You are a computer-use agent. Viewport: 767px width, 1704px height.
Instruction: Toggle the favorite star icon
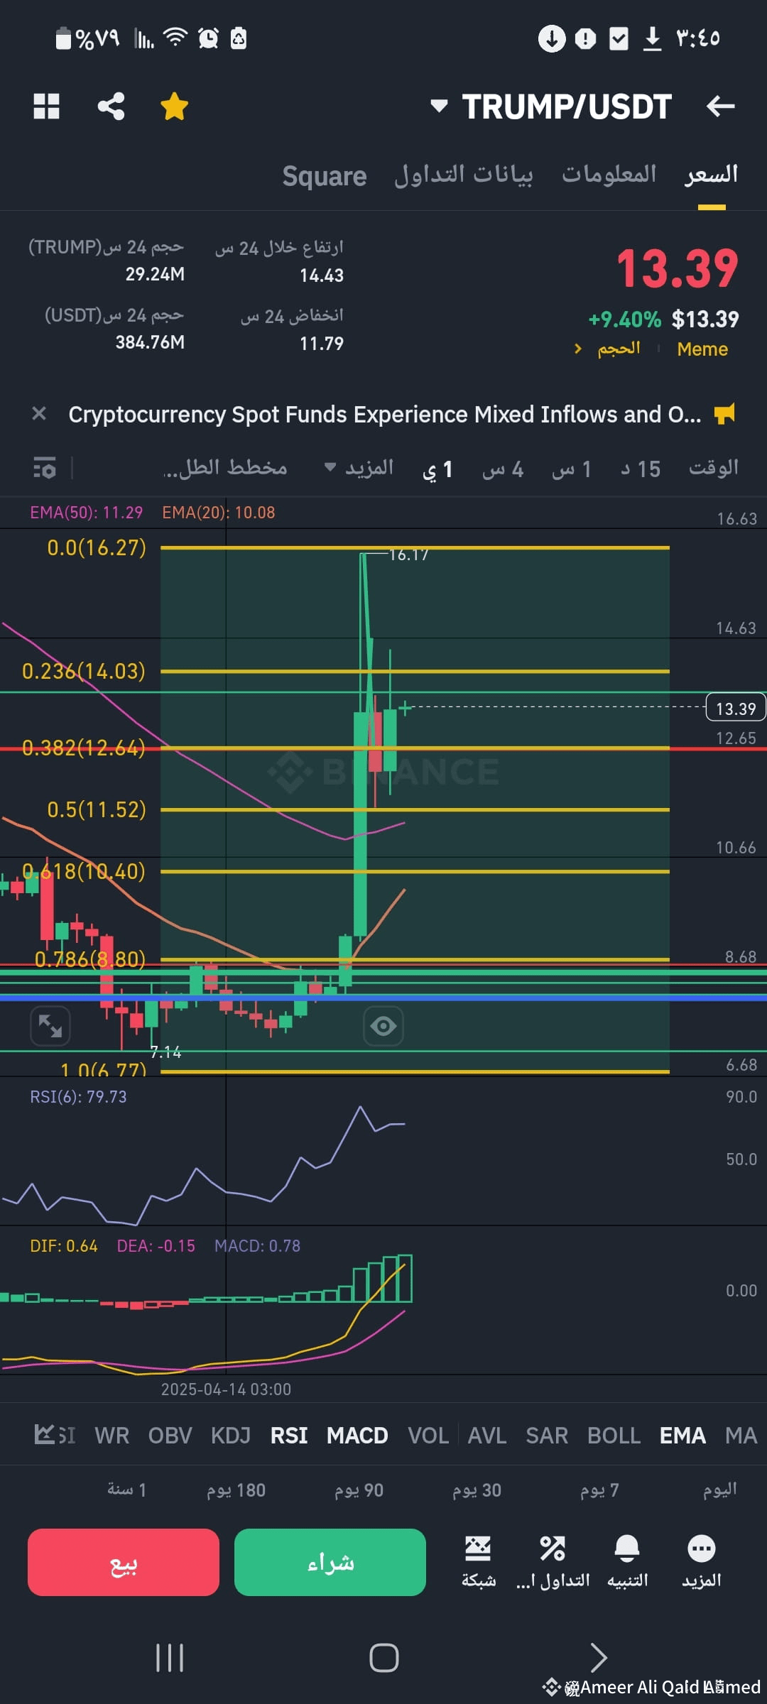coord(174,106)
